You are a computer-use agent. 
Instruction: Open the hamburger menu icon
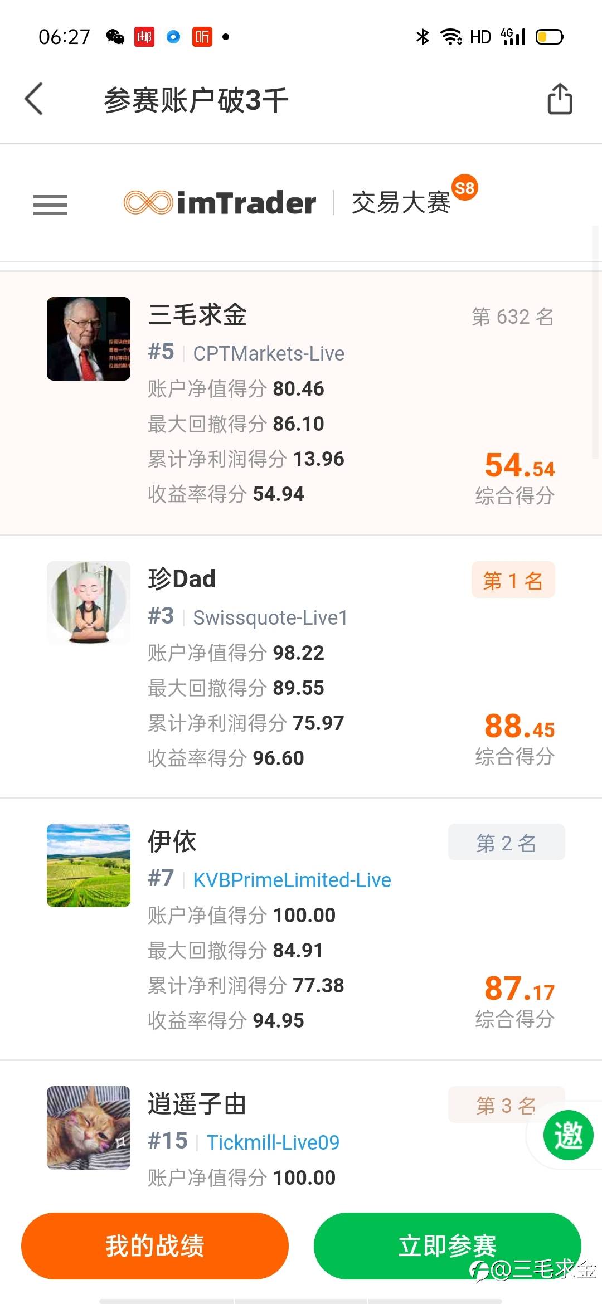point(50,205)
